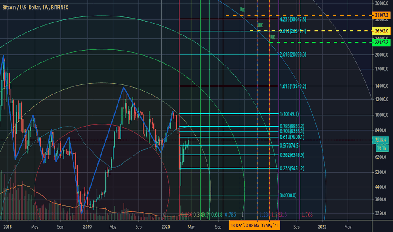Click the current price label 7538.6

pos(381,140)
